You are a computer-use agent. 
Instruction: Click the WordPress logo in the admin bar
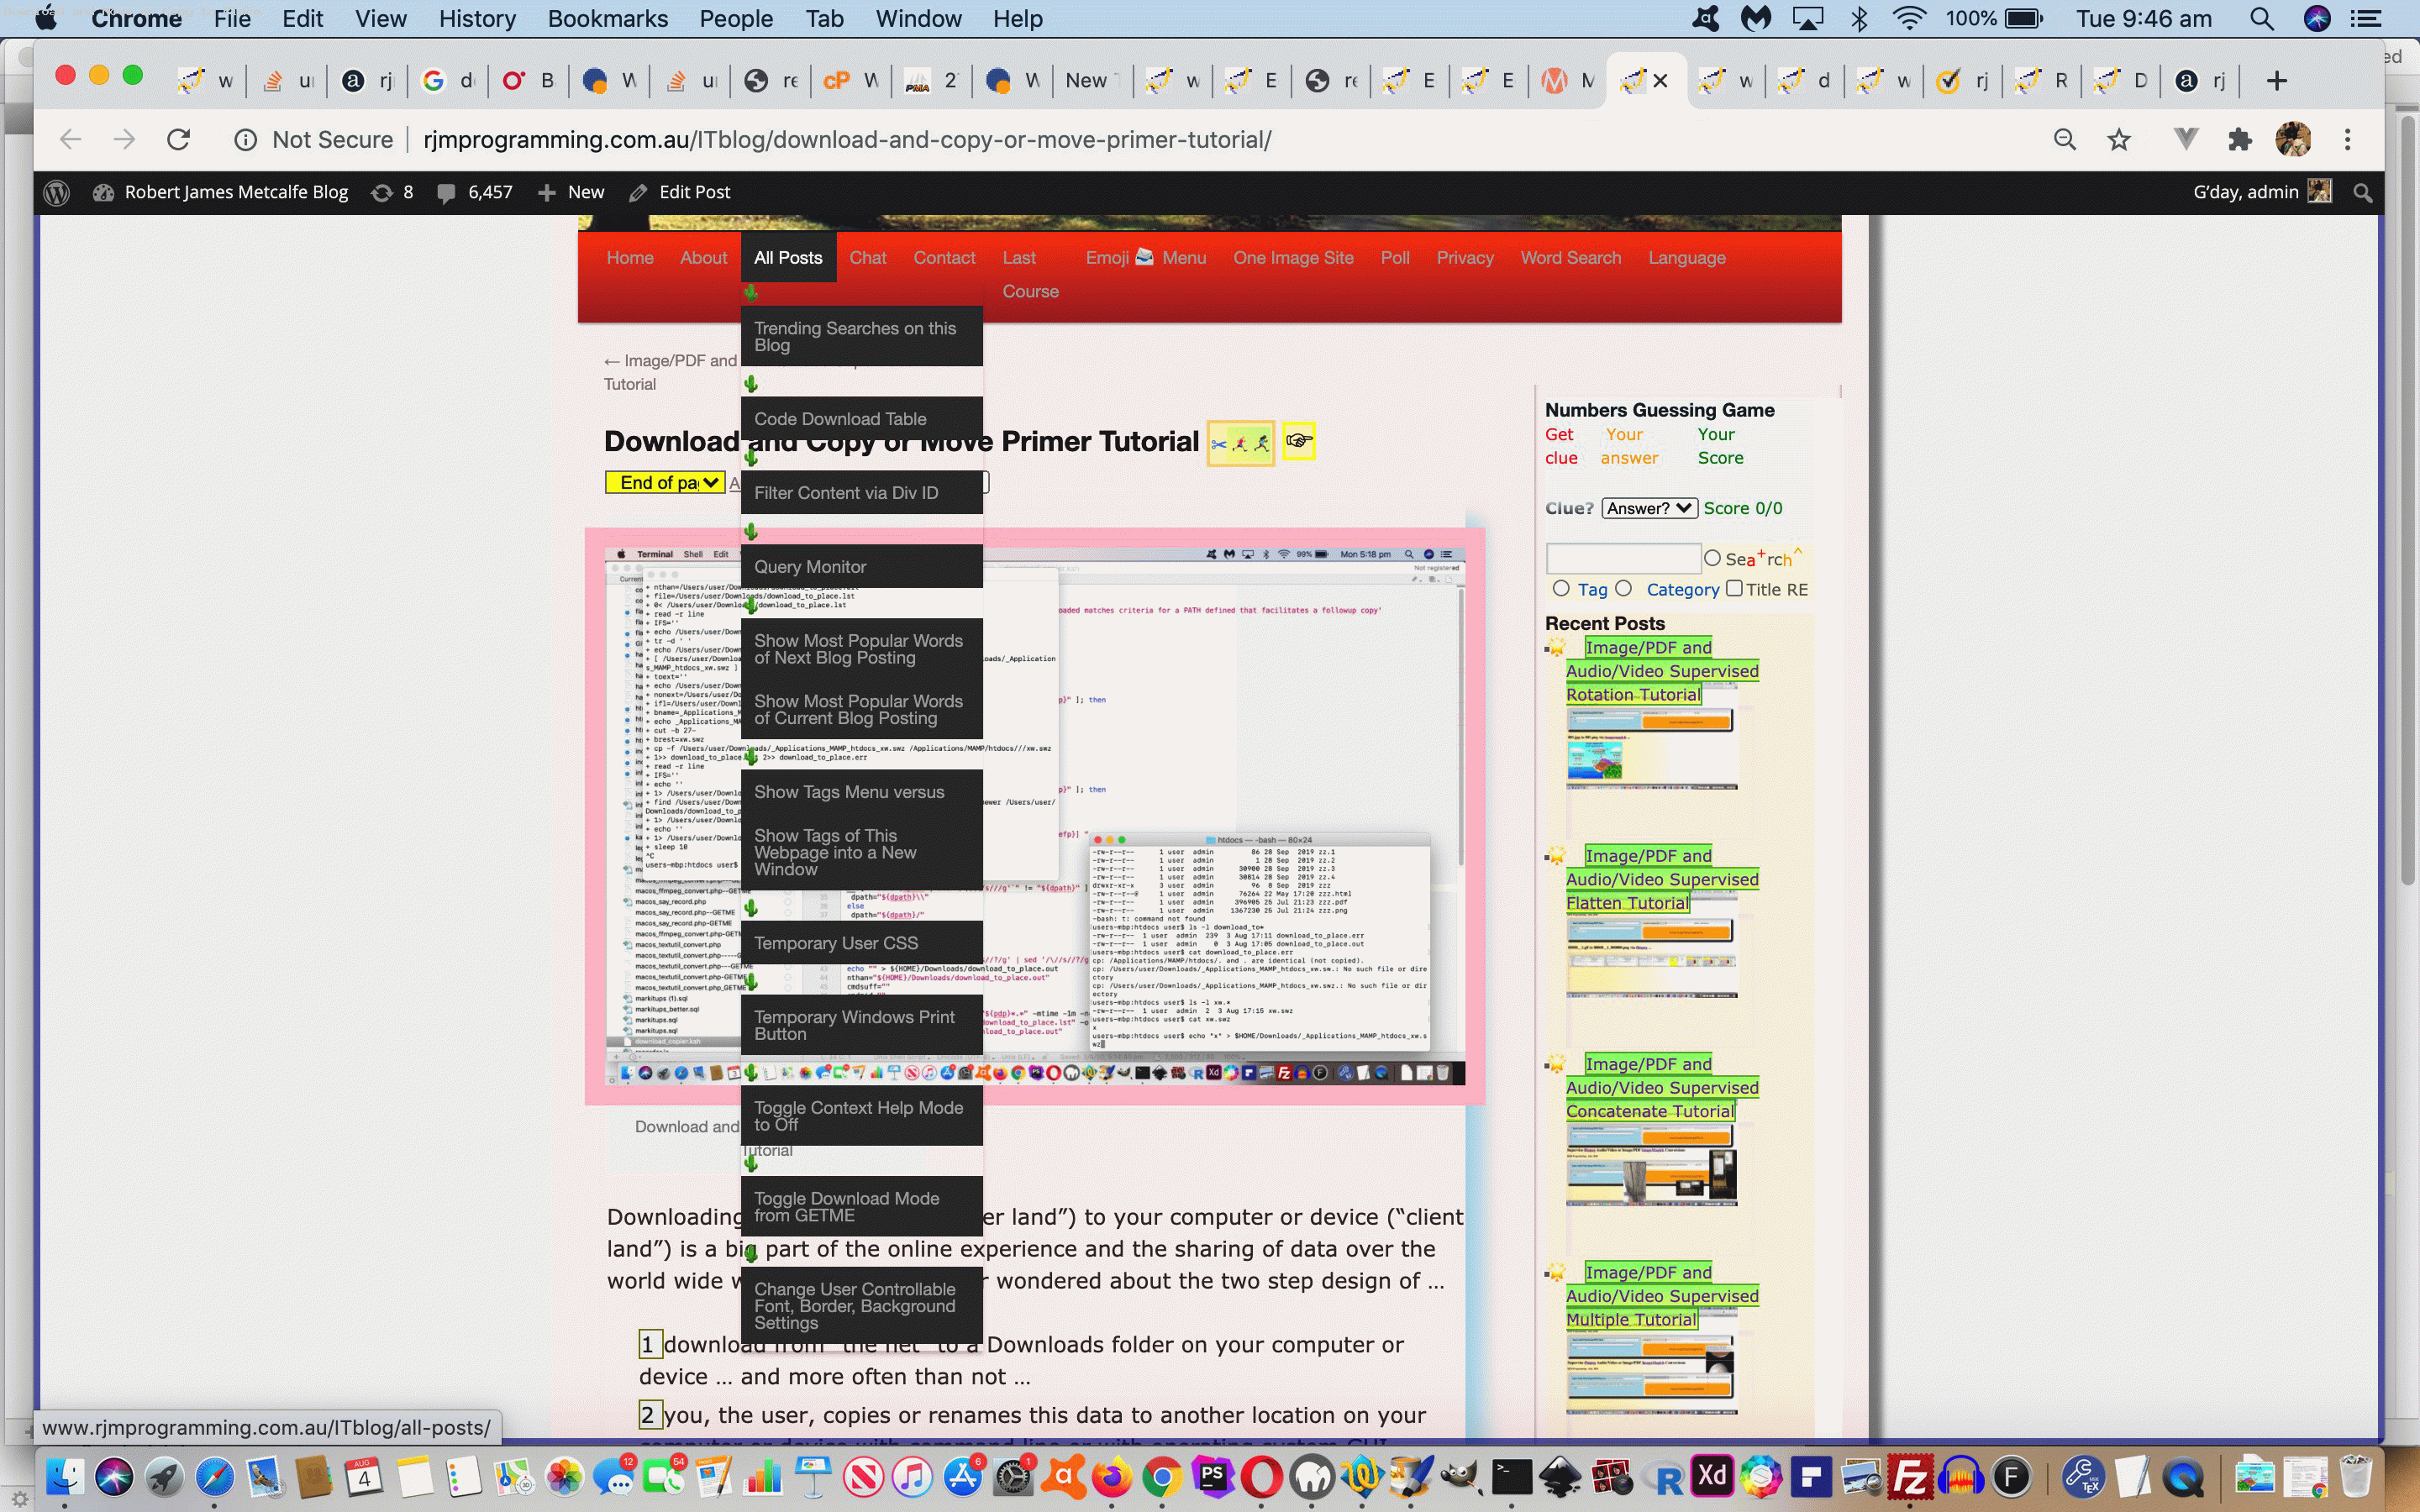(x=57, y=192)
